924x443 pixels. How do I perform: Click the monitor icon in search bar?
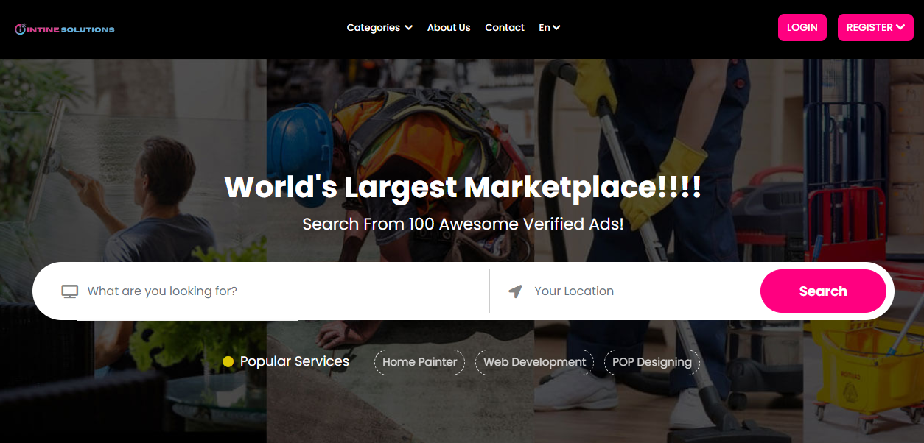click(69, 291)
